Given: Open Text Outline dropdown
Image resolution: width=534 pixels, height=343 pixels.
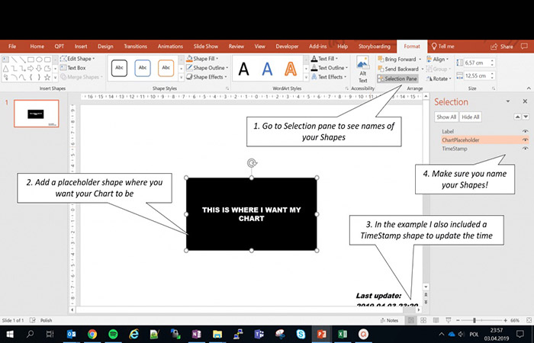Looking at the screenshot, I should (330, 68).
